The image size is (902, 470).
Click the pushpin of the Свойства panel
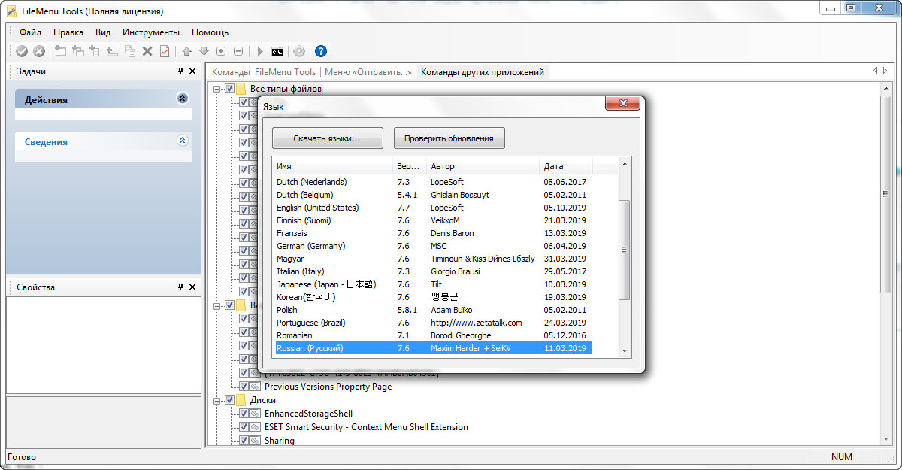coord(180,287)
